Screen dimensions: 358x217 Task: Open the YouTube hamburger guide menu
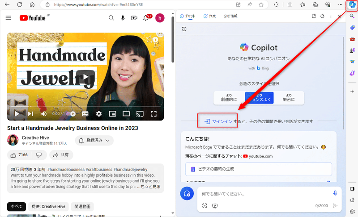(8, 18)
